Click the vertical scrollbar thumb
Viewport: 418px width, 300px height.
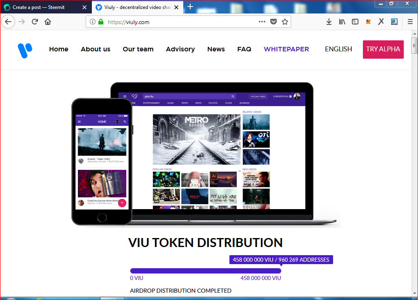tap(415, 46)
